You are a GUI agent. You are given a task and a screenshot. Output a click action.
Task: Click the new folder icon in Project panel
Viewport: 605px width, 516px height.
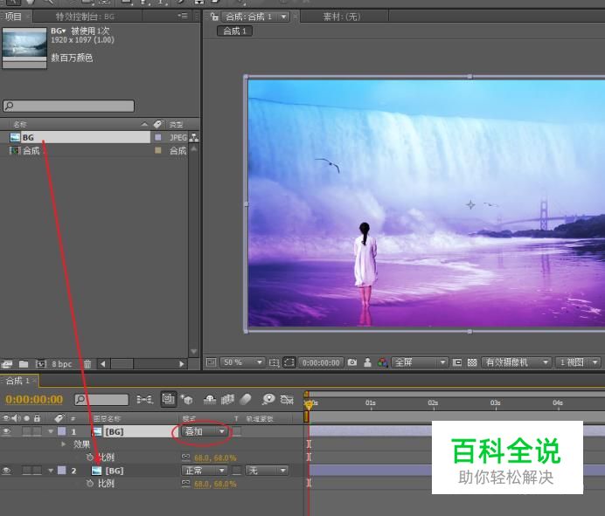24,363
